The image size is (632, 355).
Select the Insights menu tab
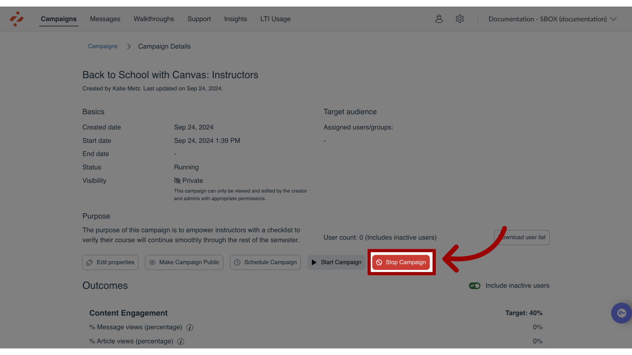point(236,19)
